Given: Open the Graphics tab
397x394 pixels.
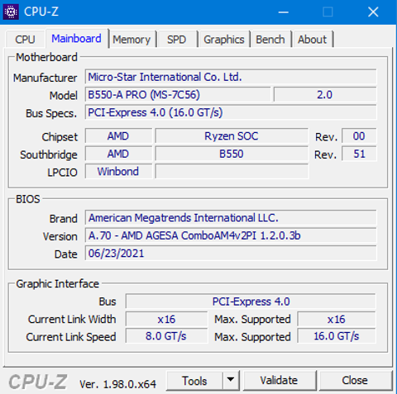Looking at the screenshot, I should coord(224,40).
